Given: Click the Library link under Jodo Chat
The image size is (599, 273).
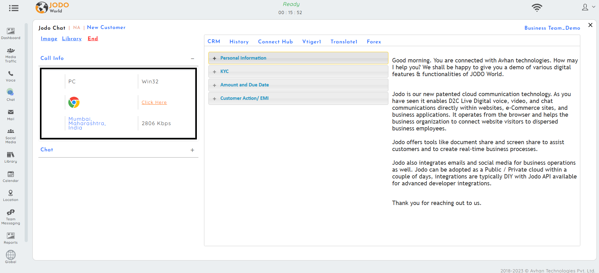Looking at the screenshot, I should 72,39.
